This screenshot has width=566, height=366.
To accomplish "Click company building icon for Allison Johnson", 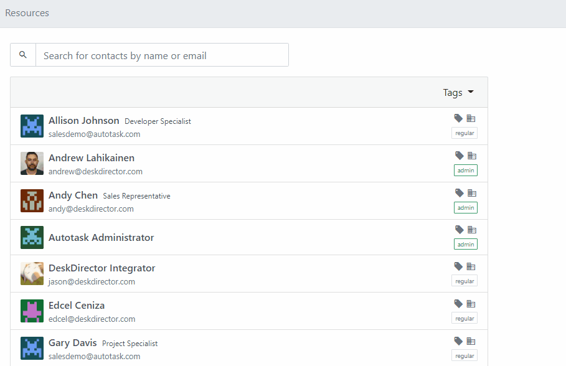I will (471, 118).
